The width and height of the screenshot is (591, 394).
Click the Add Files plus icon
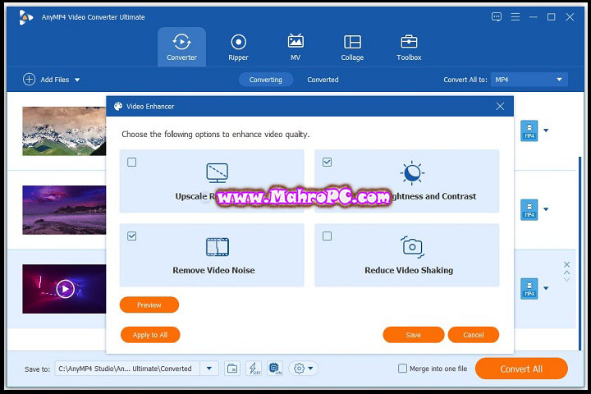point(29,80)
